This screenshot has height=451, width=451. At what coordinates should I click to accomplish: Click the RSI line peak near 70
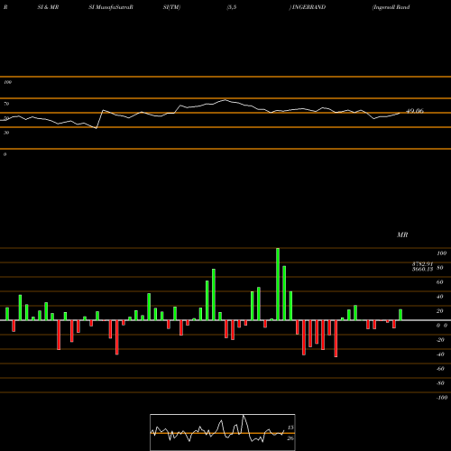tap(225, 100)
